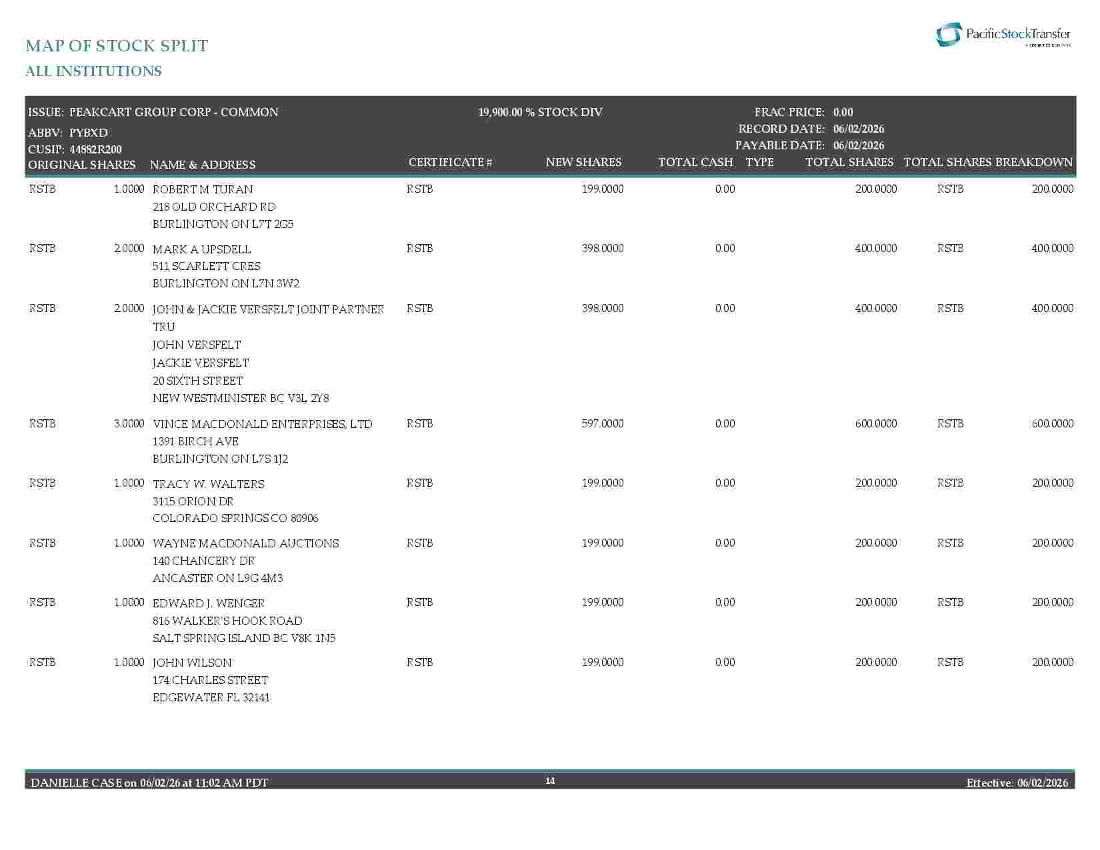The width and height of the screenshot is (1100, 850).
Task: Select shareholder name ROBERT M TURAN
Action: coord(203,189)
